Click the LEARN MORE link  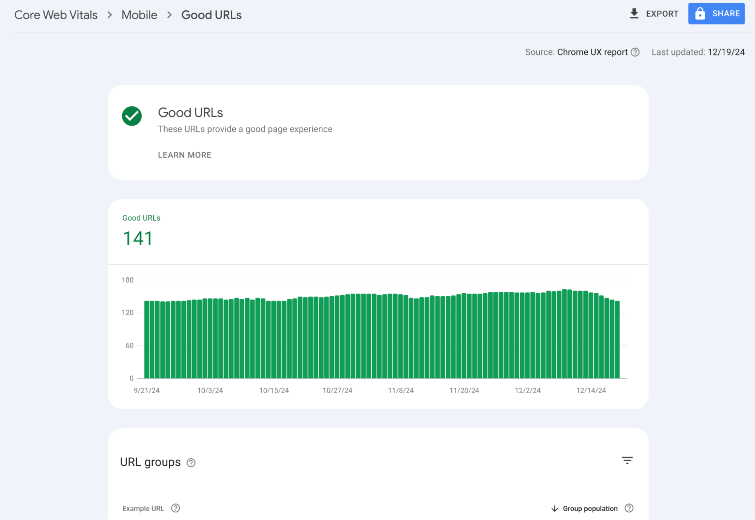(x=185, y=155)
